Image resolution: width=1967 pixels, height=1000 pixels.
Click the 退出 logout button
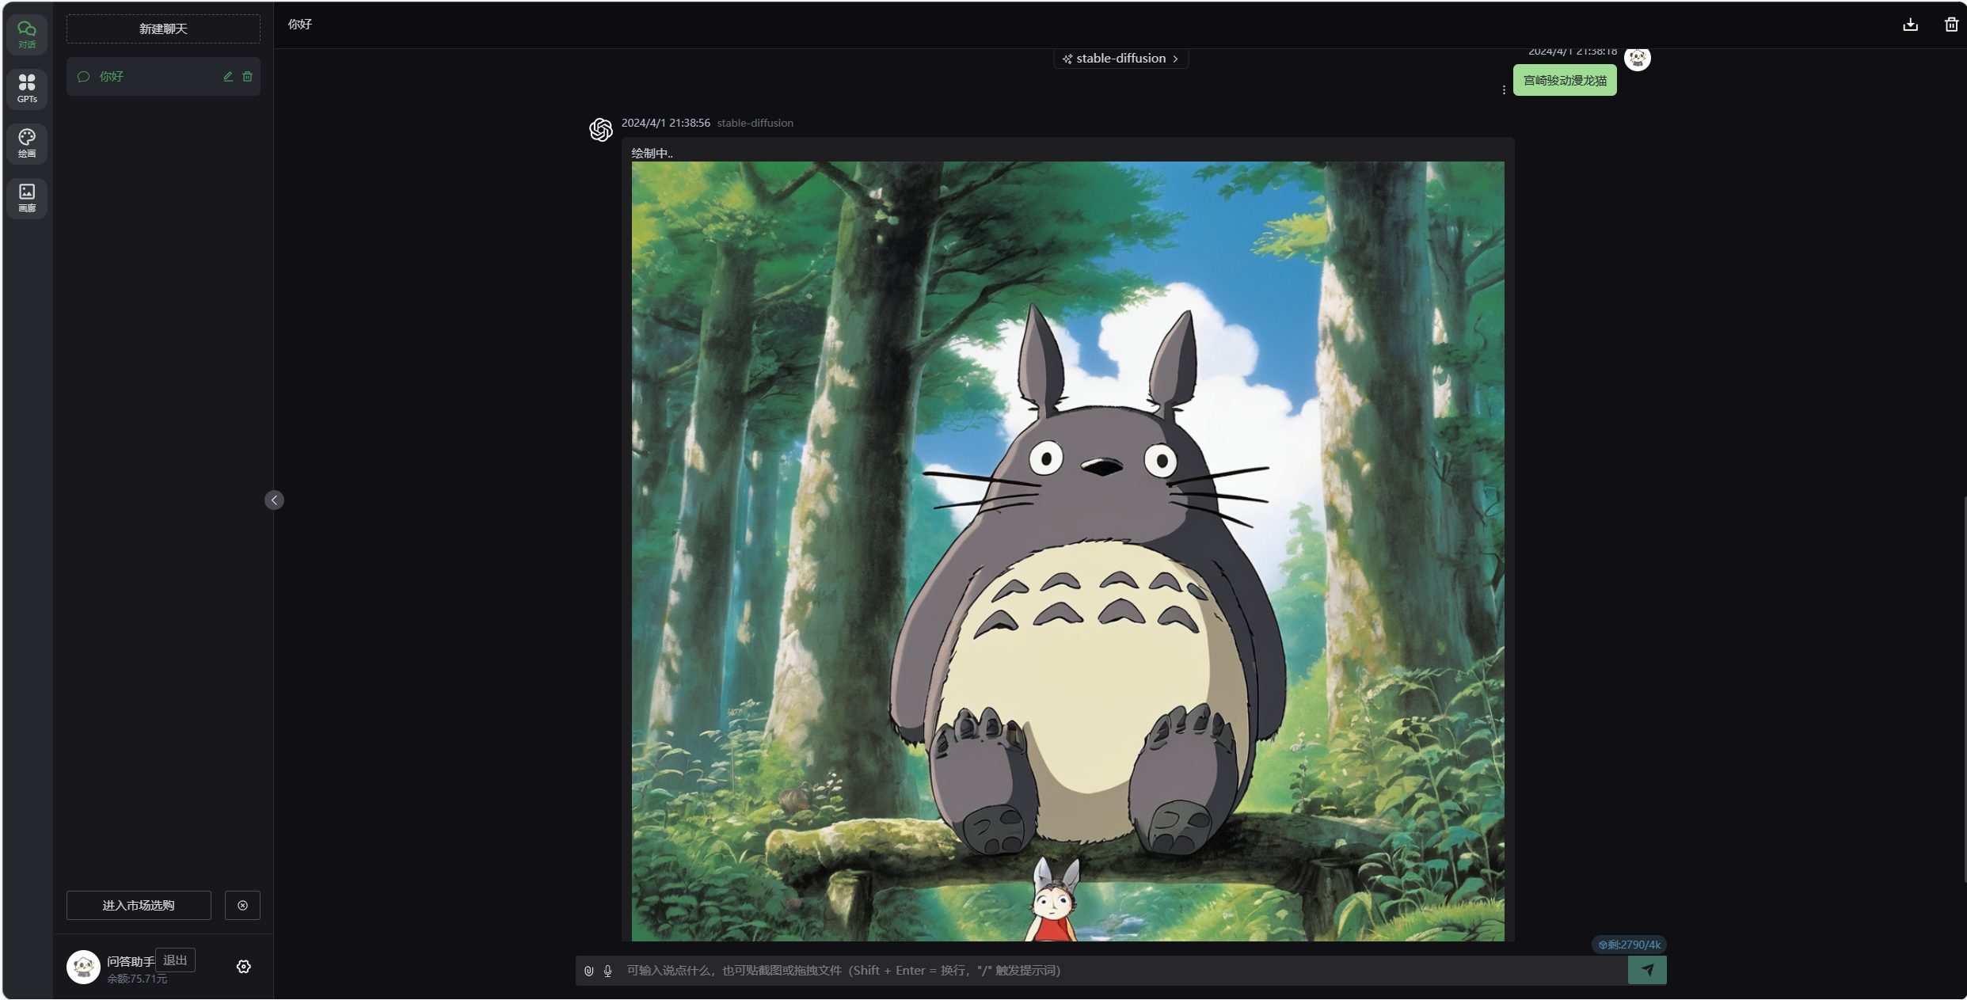[175, 960]
